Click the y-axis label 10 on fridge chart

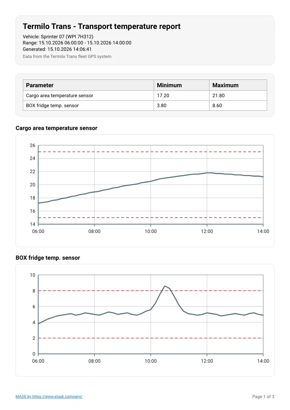click(x=32, y=275)
